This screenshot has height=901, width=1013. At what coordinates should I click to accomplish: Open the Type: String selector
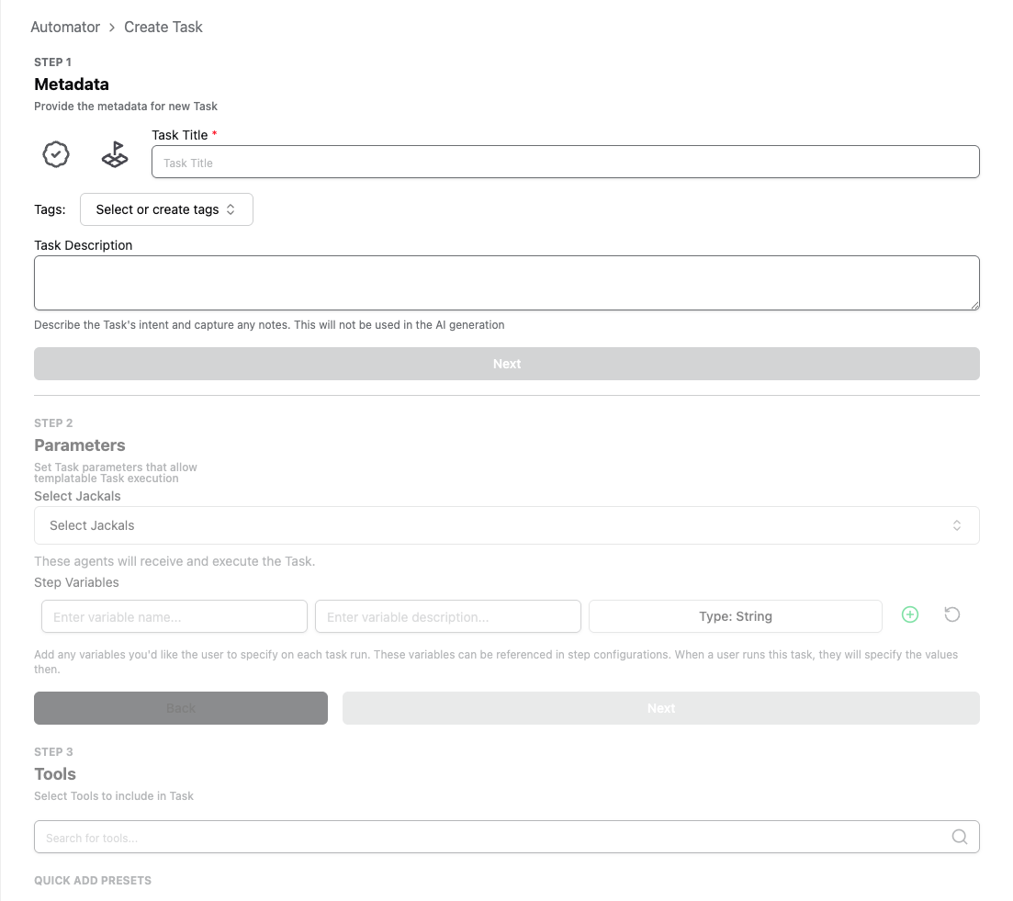[x=735, y=616]
